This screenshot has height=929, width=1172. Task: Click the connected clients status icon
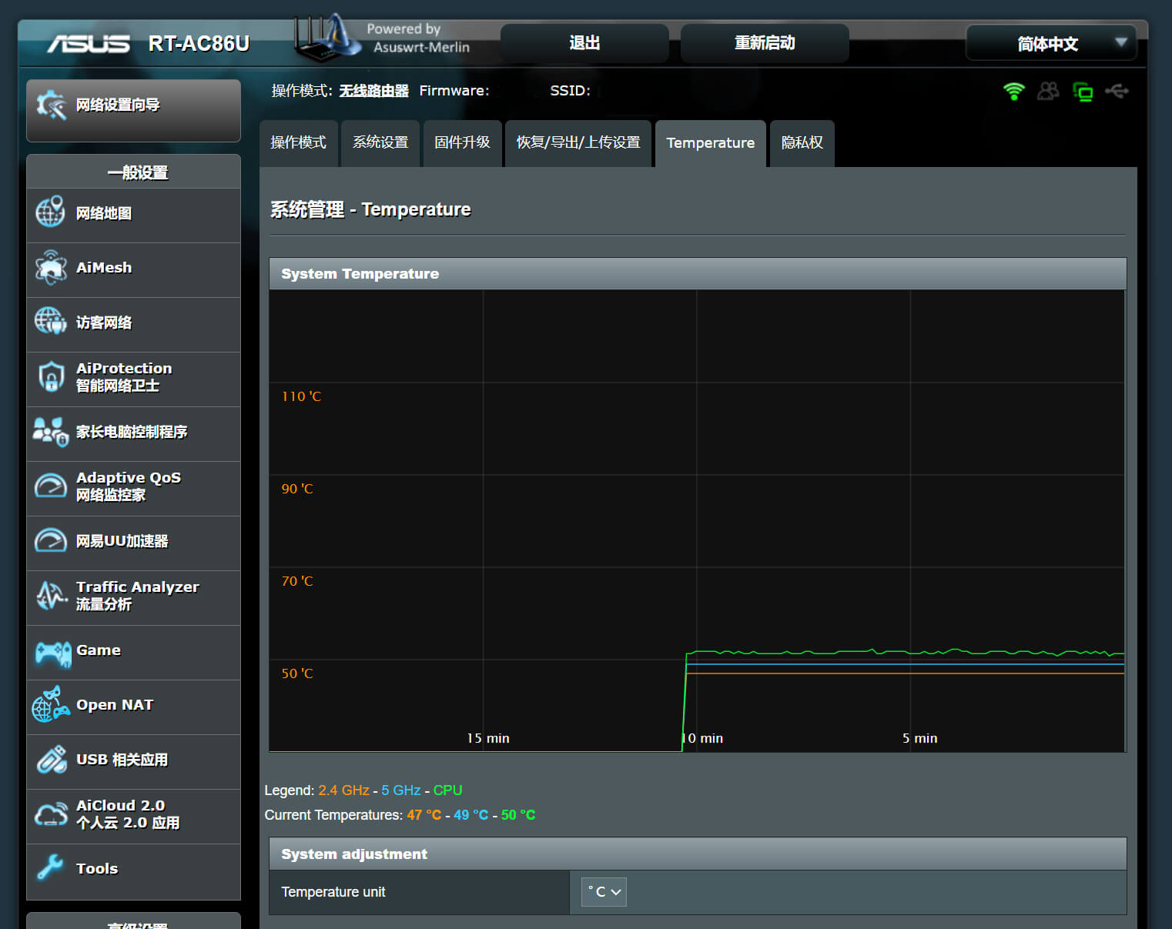1048,92
